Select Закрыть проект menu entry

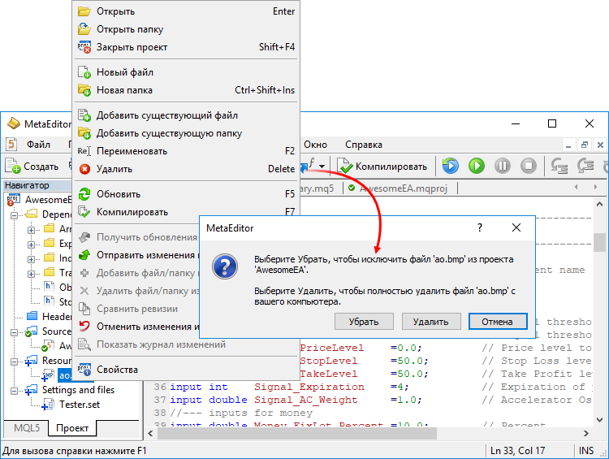coord(186,47)
